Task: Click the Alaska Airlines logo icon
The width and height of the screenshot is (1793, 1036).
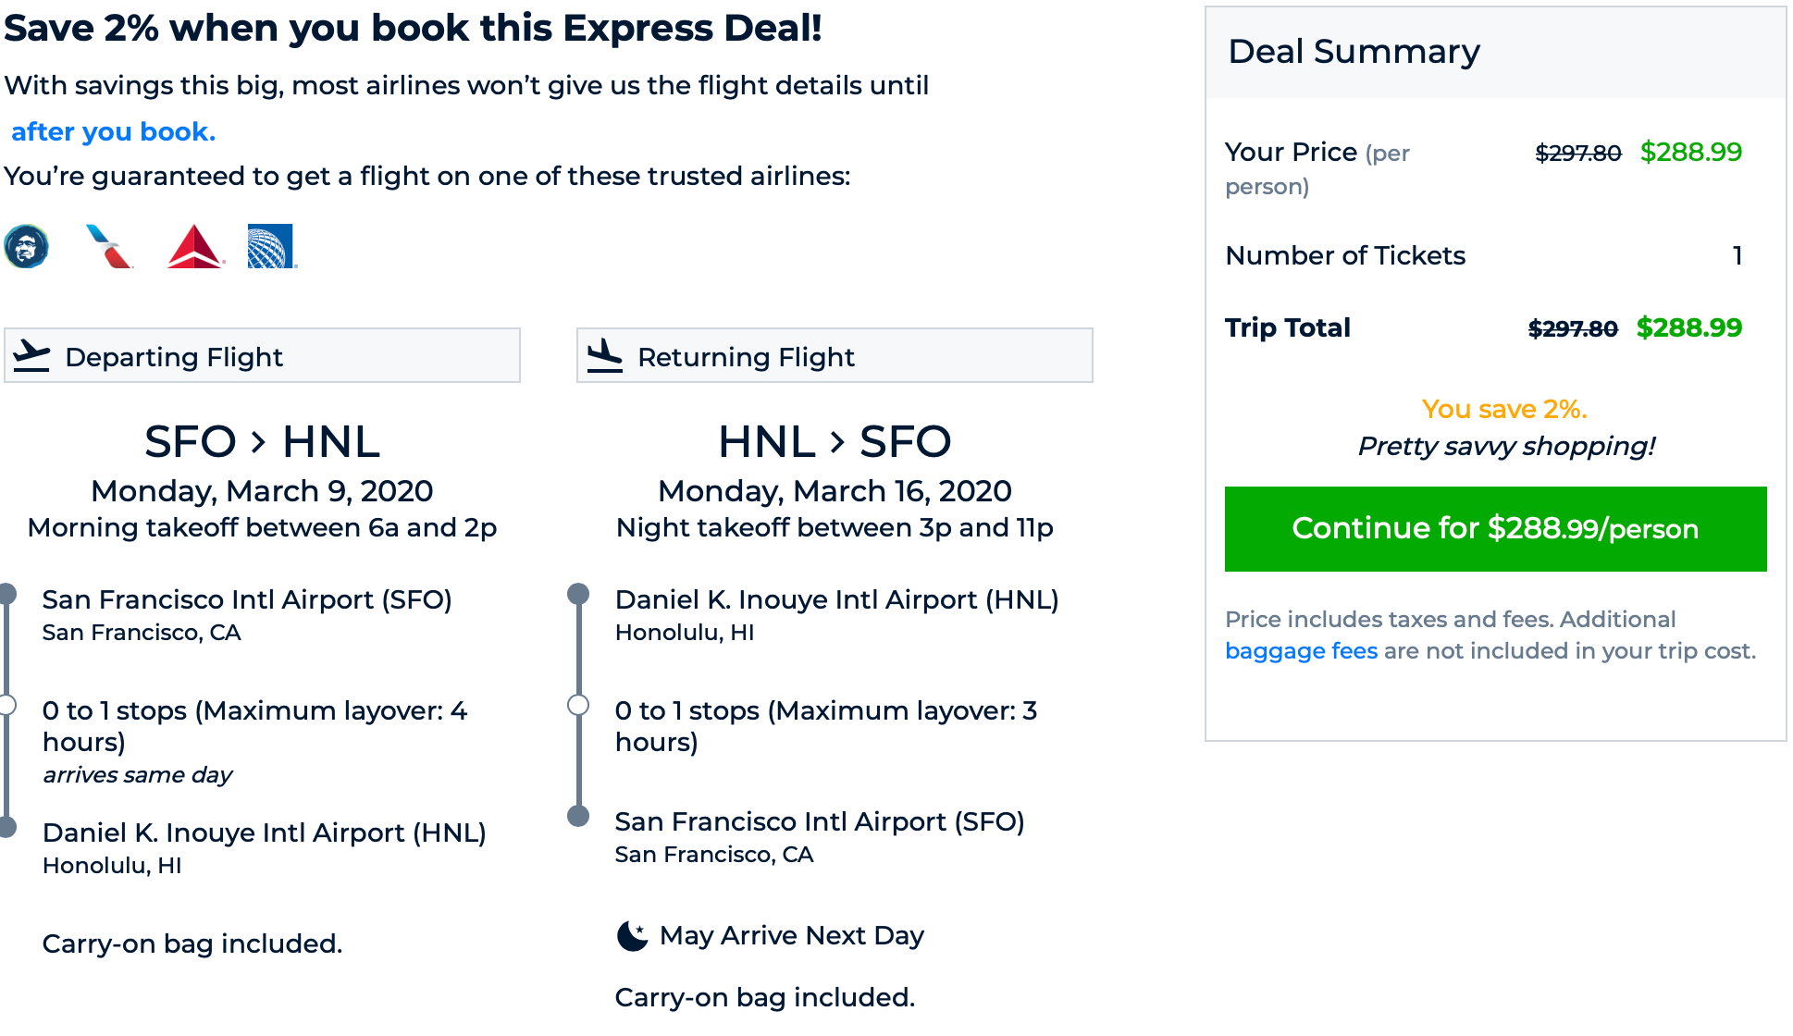Action: coord(27,247)
